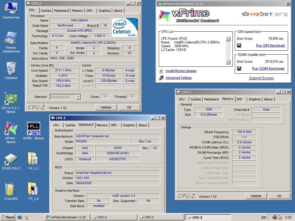Click the Core Voltage 1.904 V value

(99, 36)
